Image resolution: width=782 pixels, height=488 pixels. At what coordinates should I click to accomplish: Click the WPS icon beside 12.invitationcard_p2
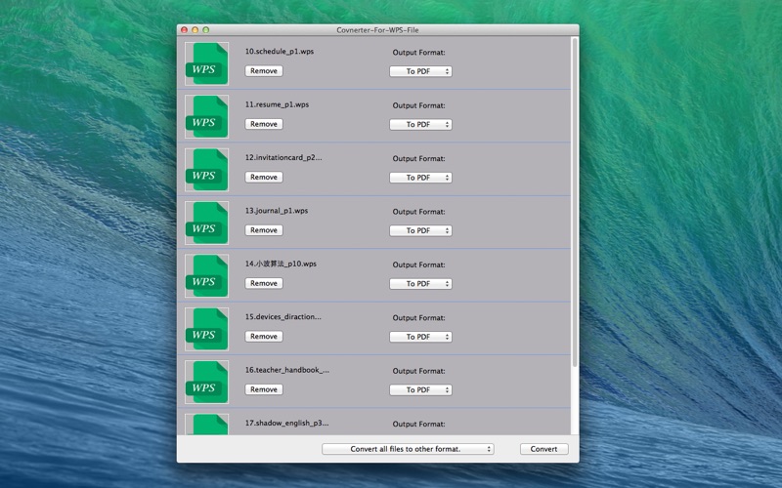(207, 170)
